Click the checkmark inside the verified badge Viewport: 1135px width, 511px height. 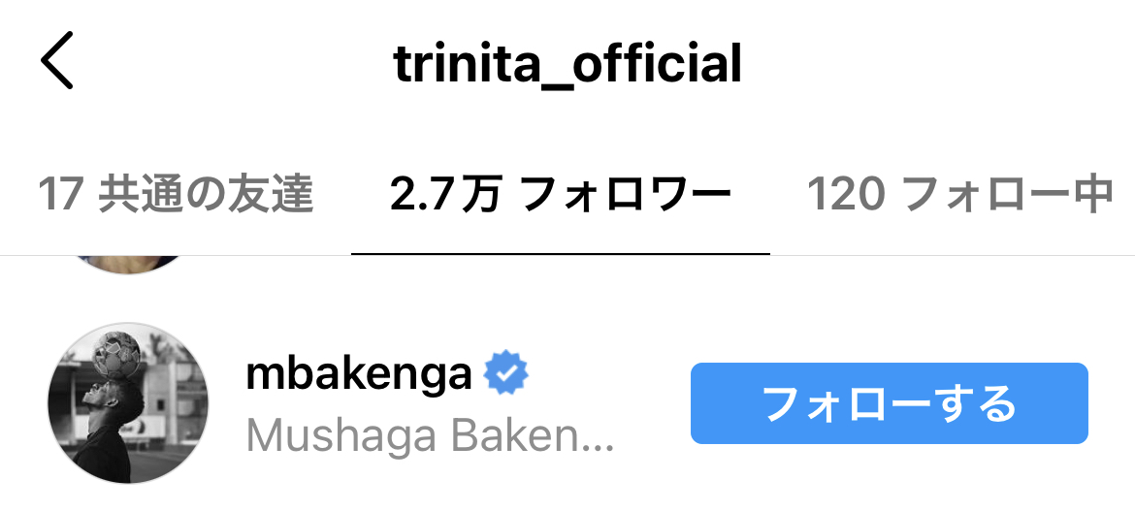[506, 374]
